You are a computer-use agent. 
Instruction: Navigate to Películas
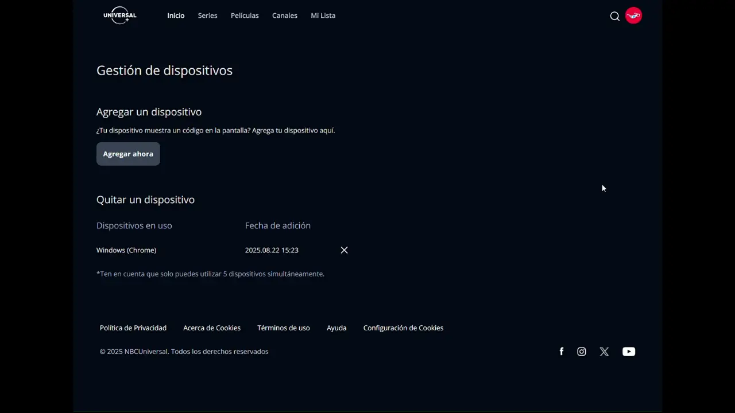245,15
